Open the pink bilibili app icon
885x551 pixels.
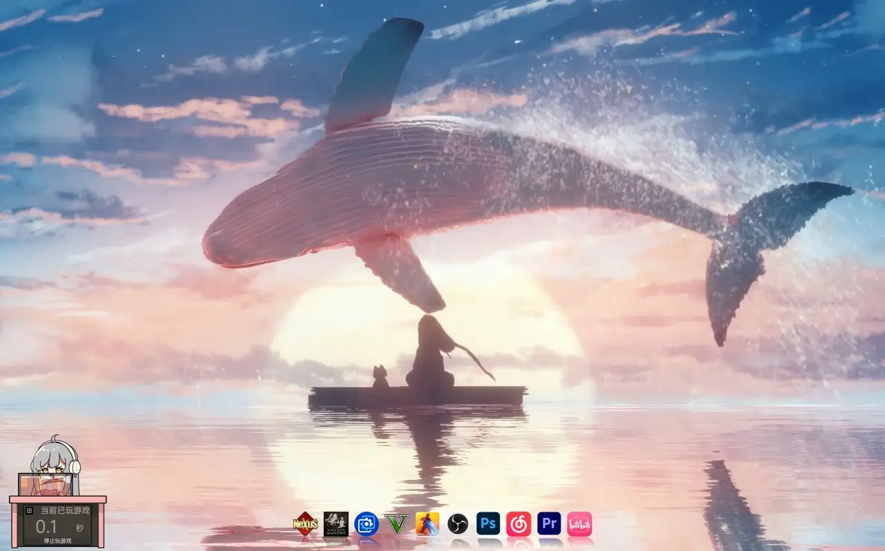(579, 523)
